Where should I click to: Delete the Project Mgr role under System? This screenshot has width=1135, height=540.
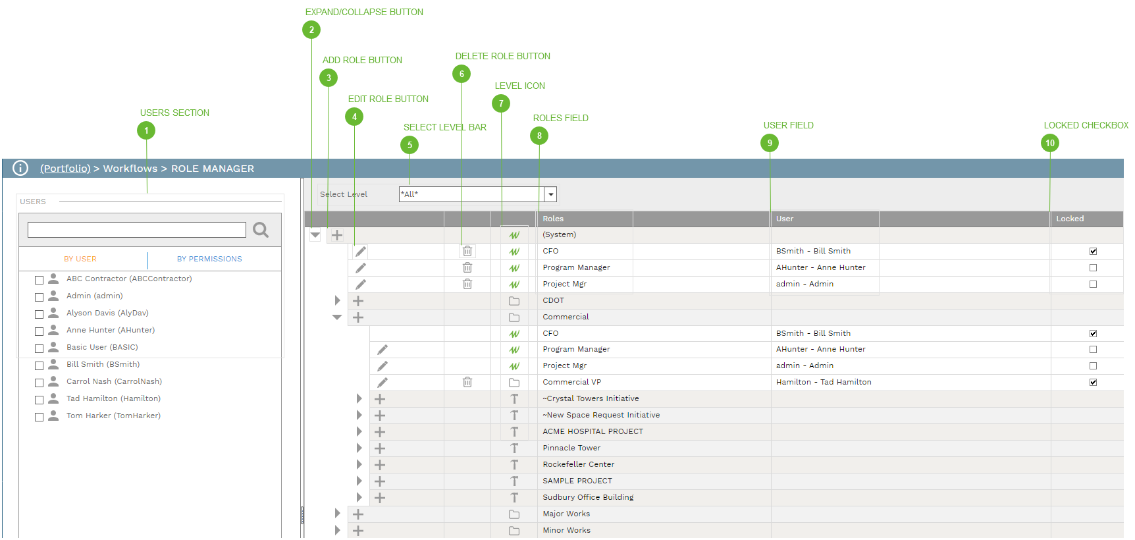(467, 284)
